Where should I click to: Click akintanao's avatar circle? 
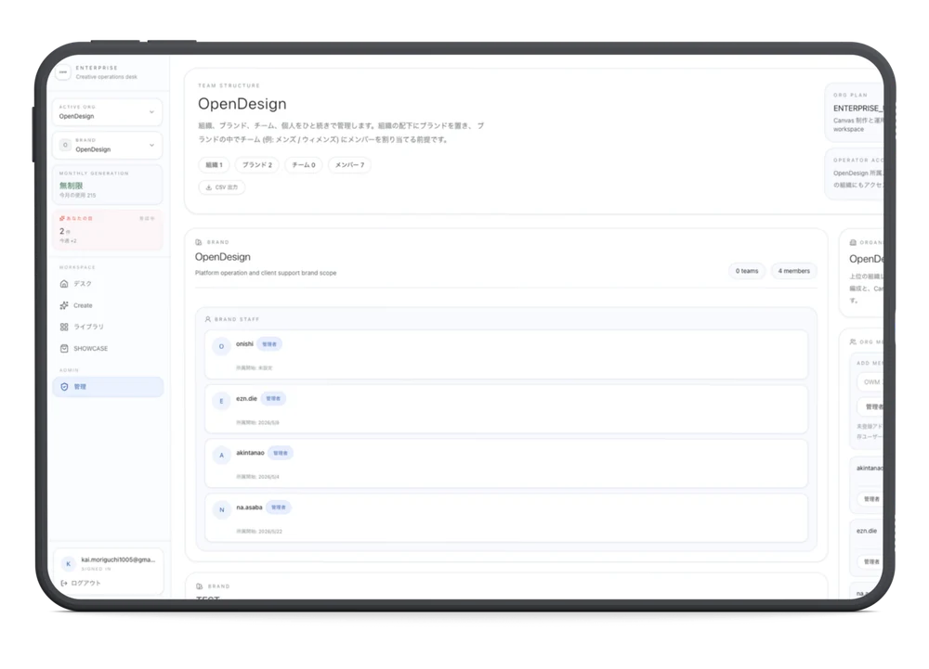(222, 456)
